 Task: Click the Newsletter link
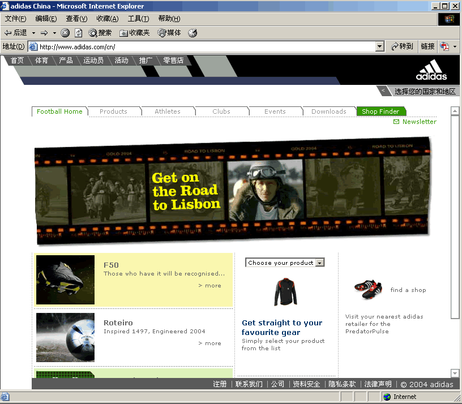(x=420, y=122)
